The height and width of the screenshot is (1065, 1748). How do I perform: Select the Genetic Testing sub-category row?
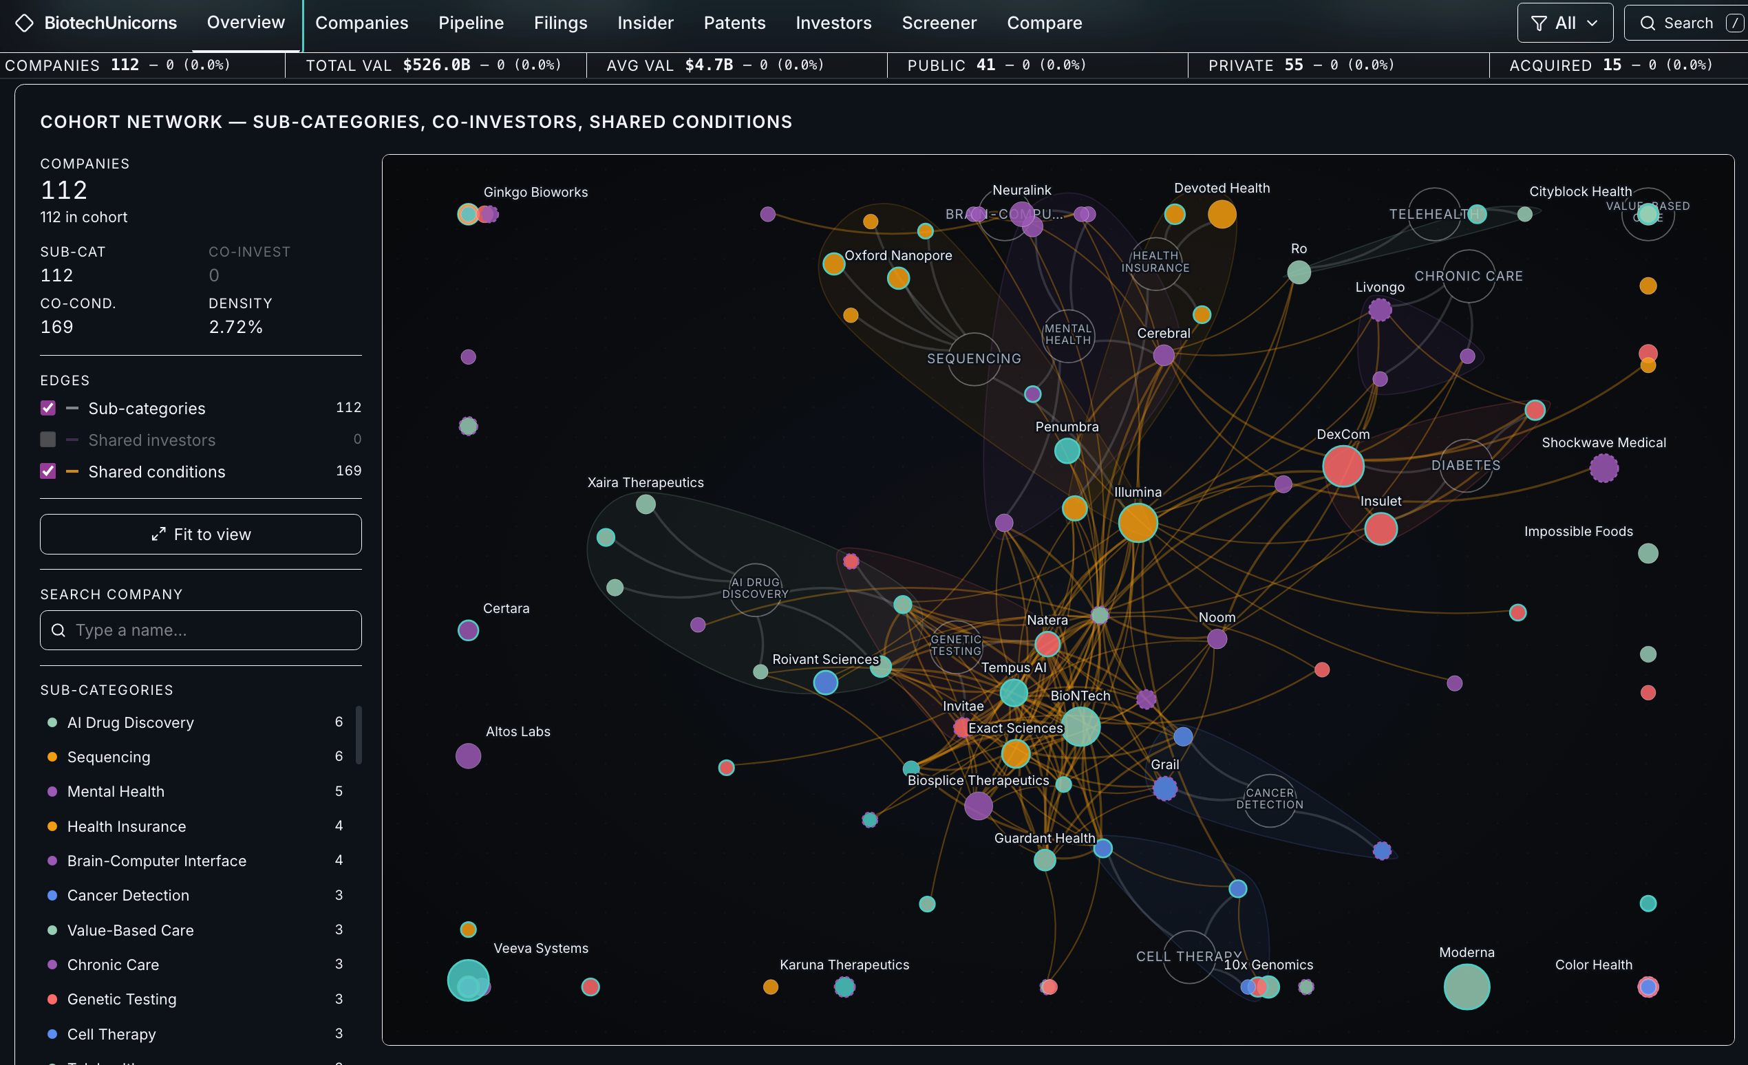pos(195,999)
